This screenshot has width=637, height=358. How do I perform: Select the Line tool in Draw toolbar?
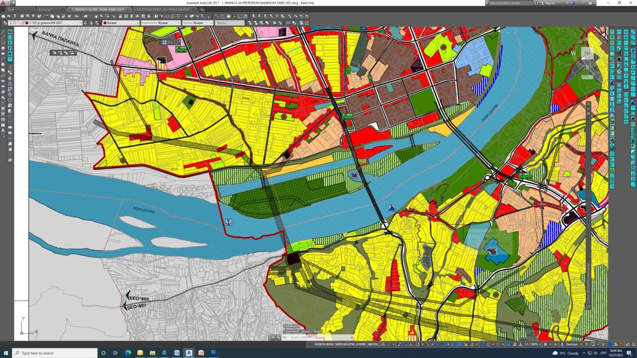[x=3, y=32]
